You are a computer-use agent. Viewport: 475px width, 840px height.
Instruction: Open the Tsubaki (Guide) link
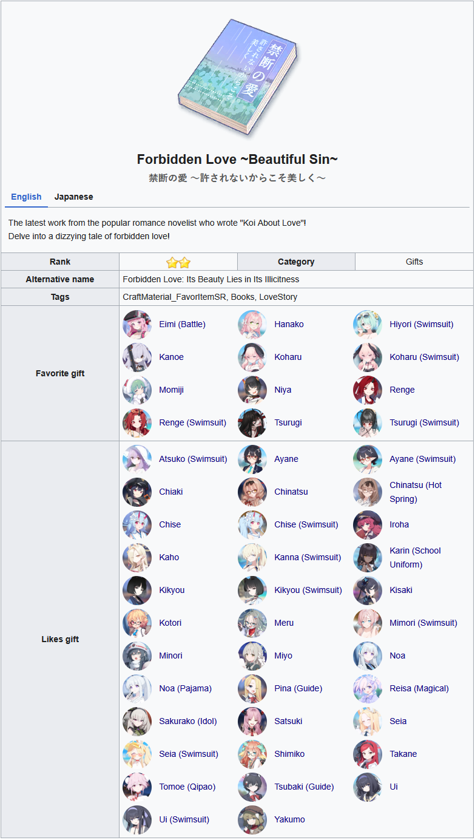[x=304, y=787]
